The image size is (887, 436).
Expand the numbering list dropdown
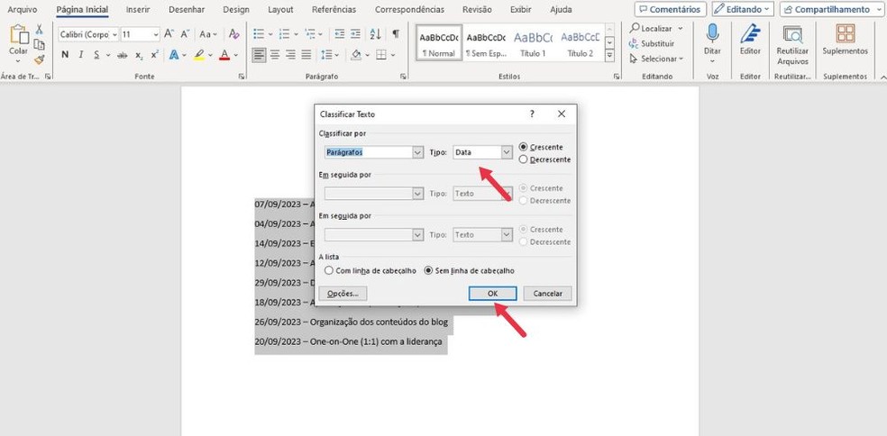click(296, 34)
